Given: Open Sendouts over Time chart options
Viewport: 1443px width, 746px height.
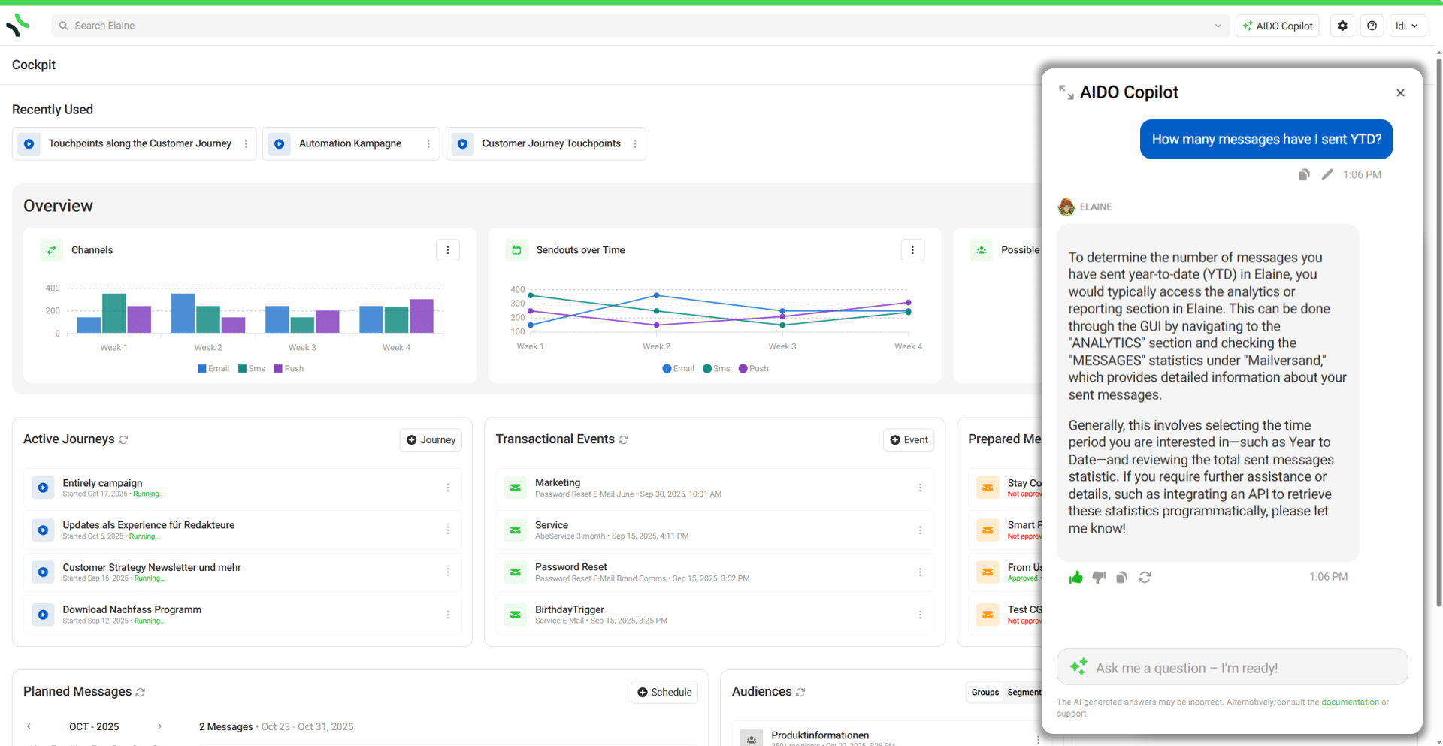Looking at the screenshot, I should (x=912, y=250).
